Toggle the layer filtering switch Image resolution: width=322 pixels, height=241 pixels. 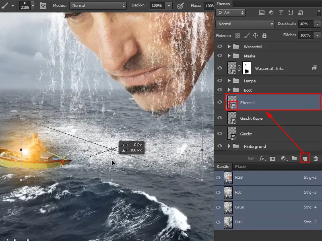click(x=319, y=13)
